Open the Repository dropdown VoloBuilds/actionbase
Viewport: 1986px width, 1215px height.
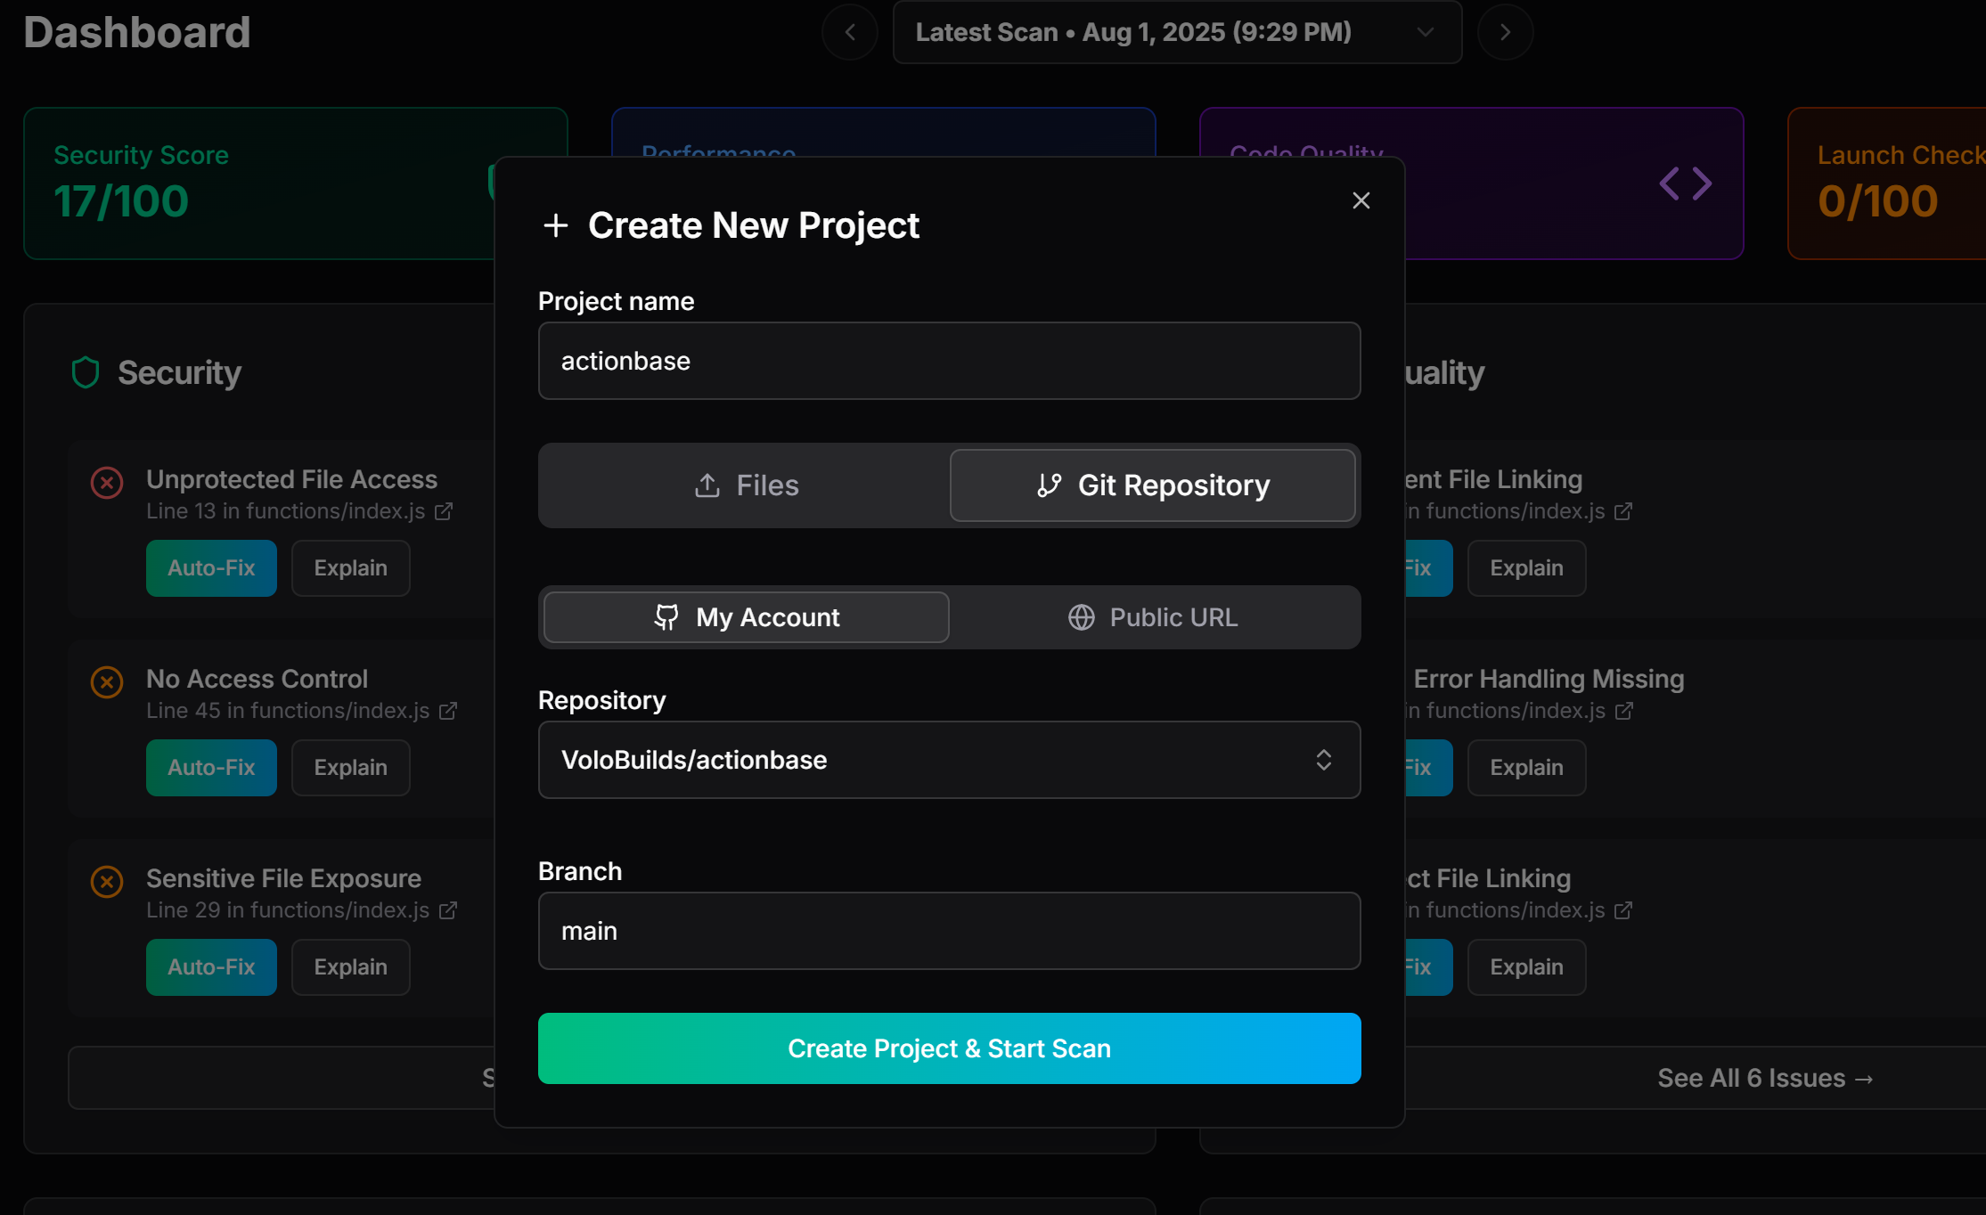[x=949, y=760]
